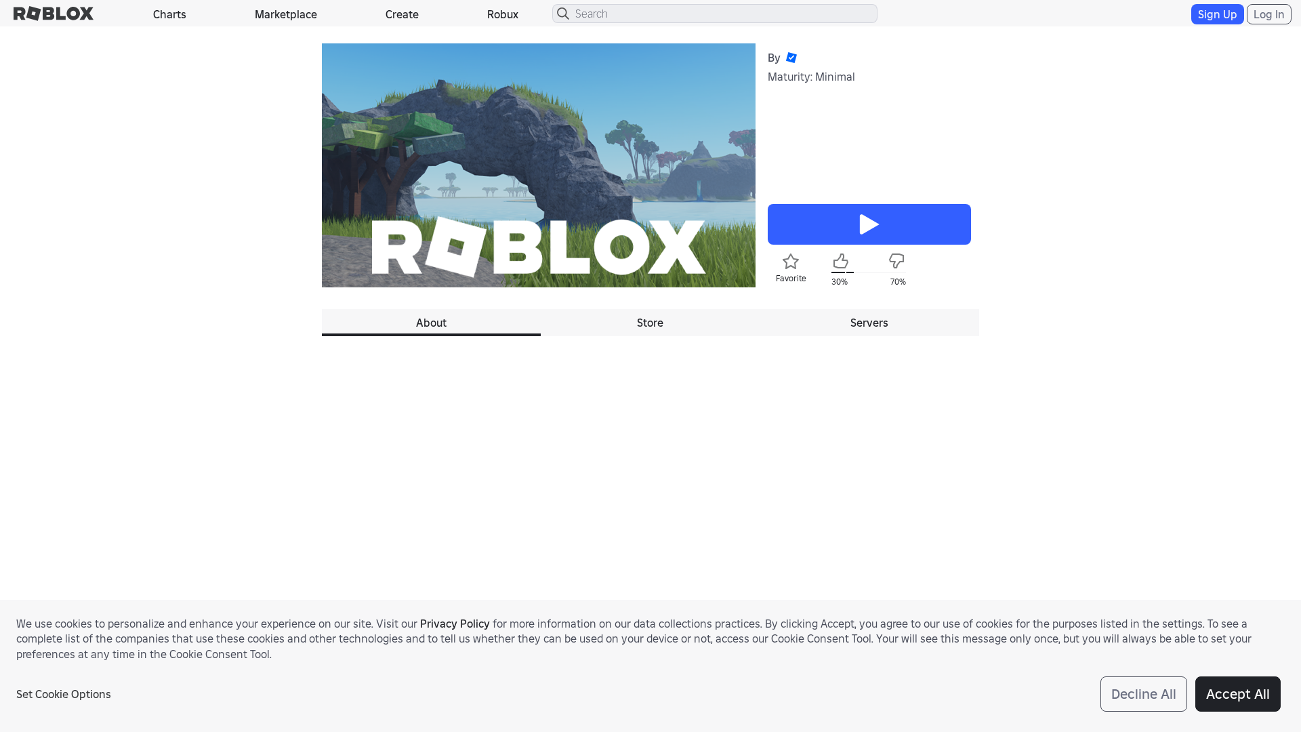Viewport: 1301px width, 732px height.
Task: Open the Charts section
Action: pyautogui.click(x=169, y=14)
